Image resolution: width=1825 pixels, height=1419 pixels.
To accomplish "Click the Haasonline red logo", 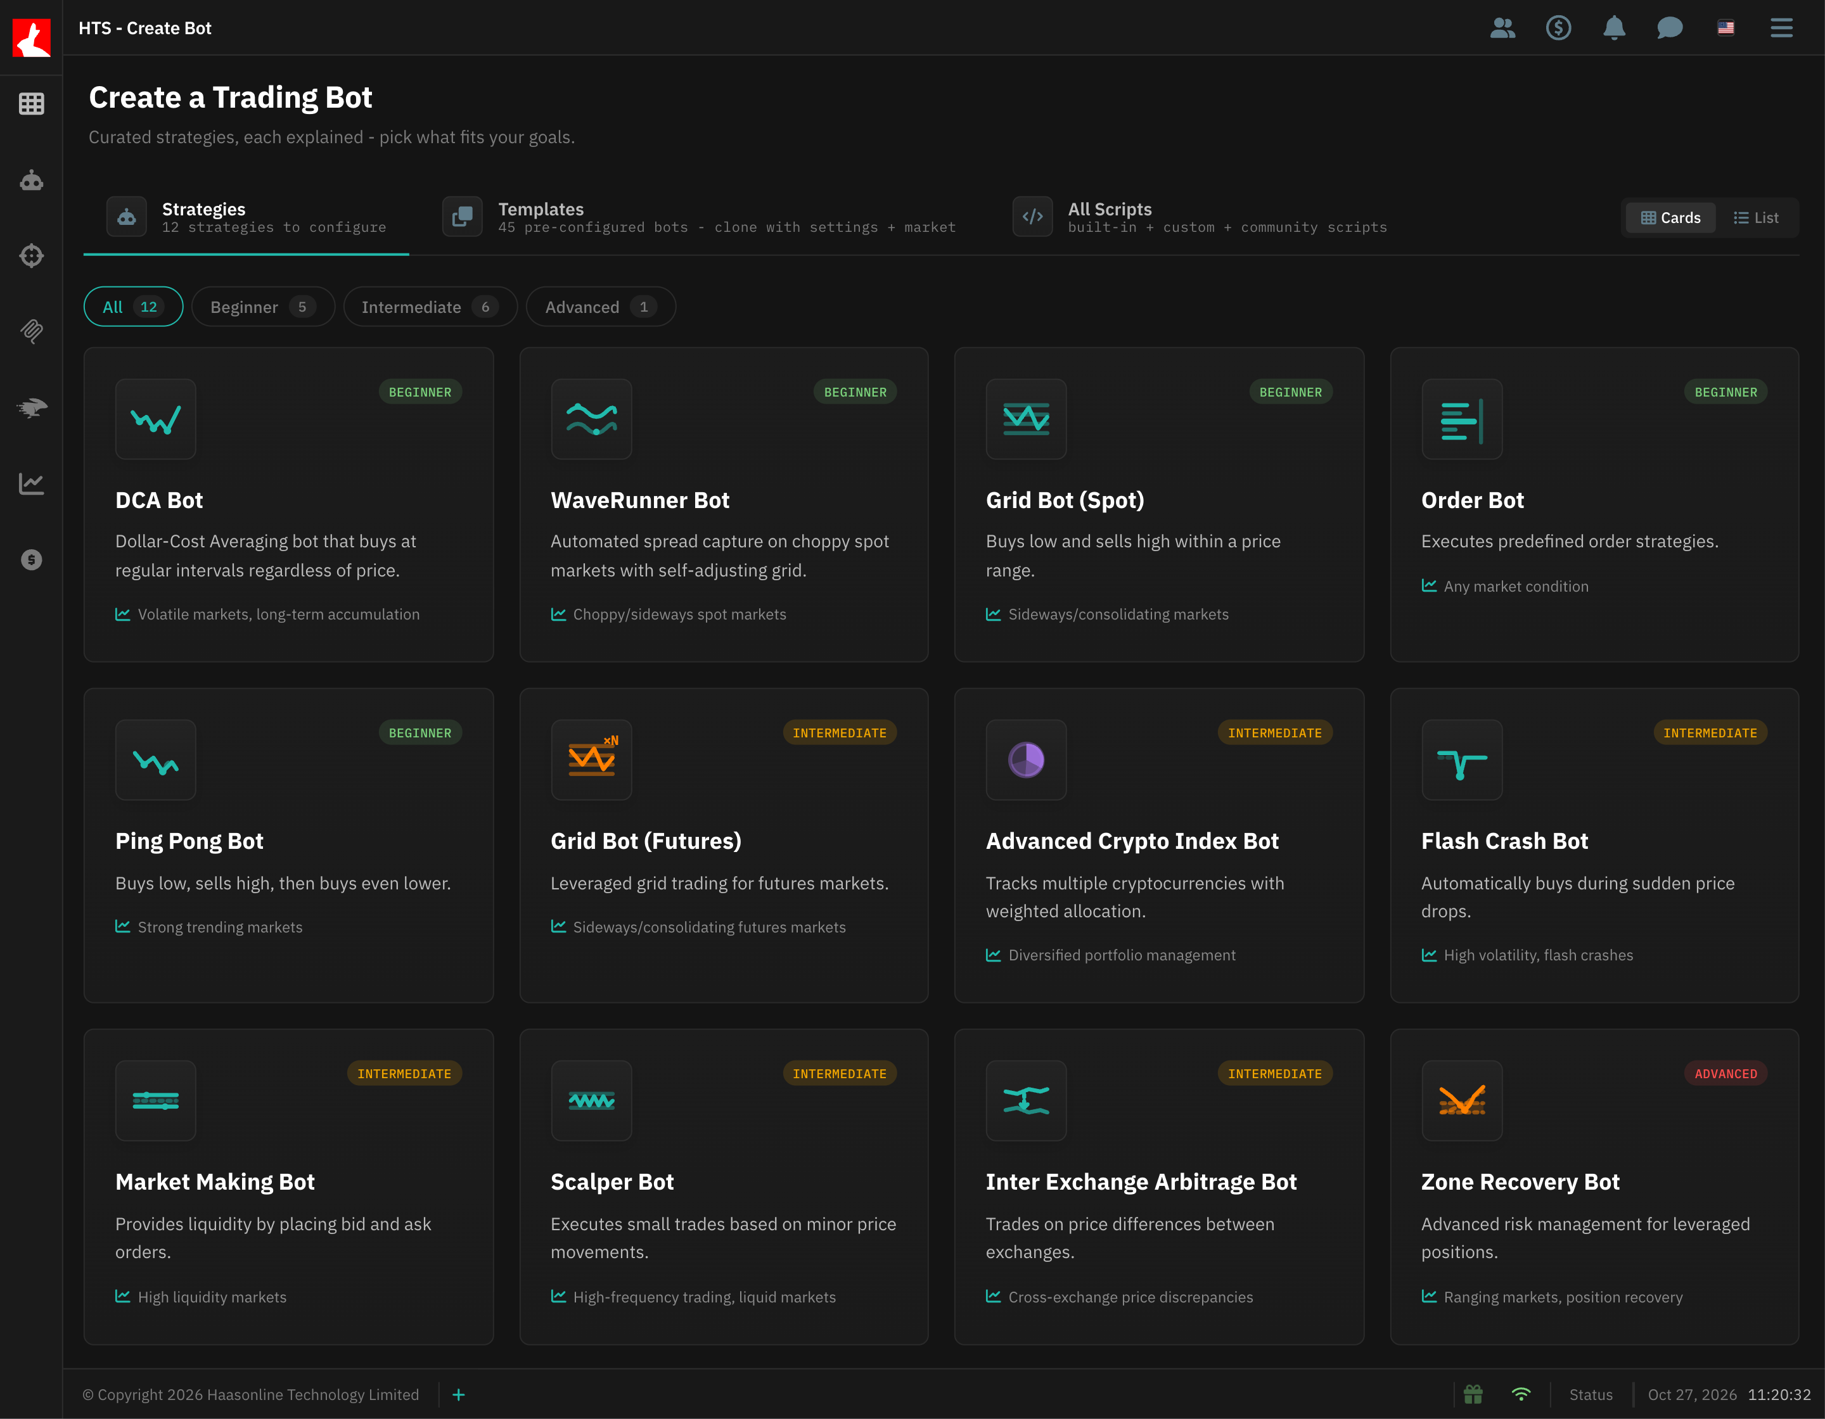I will click(31, 37).
